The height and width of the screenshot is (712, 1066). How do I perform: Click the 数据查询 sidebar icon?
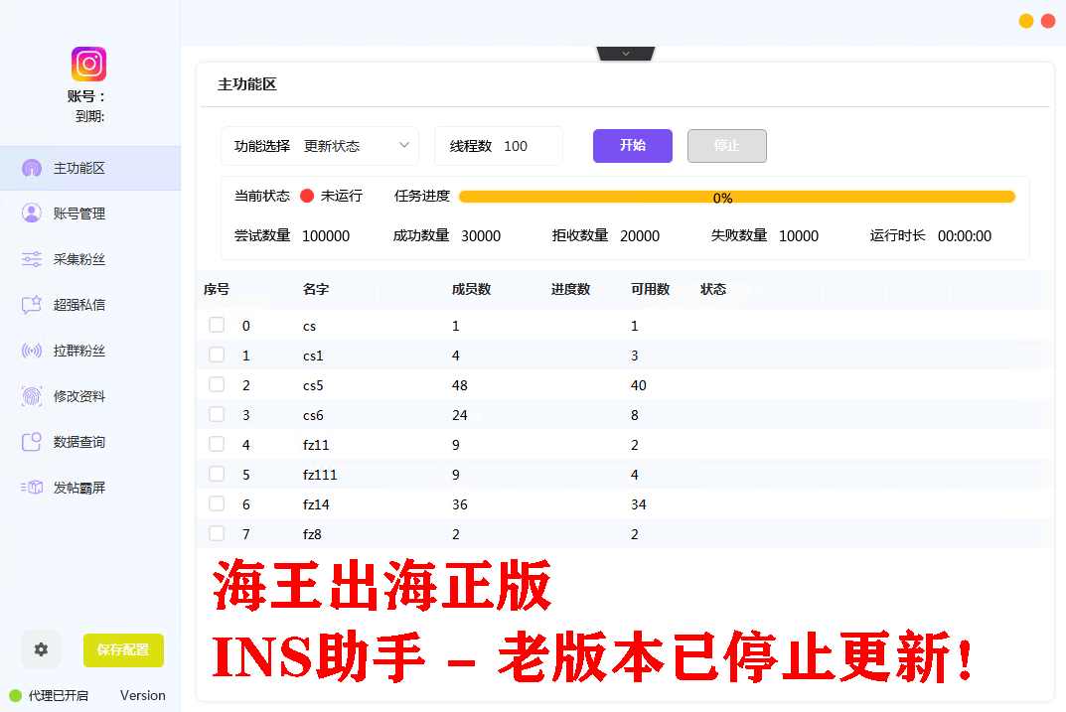(x=32, y=442)
